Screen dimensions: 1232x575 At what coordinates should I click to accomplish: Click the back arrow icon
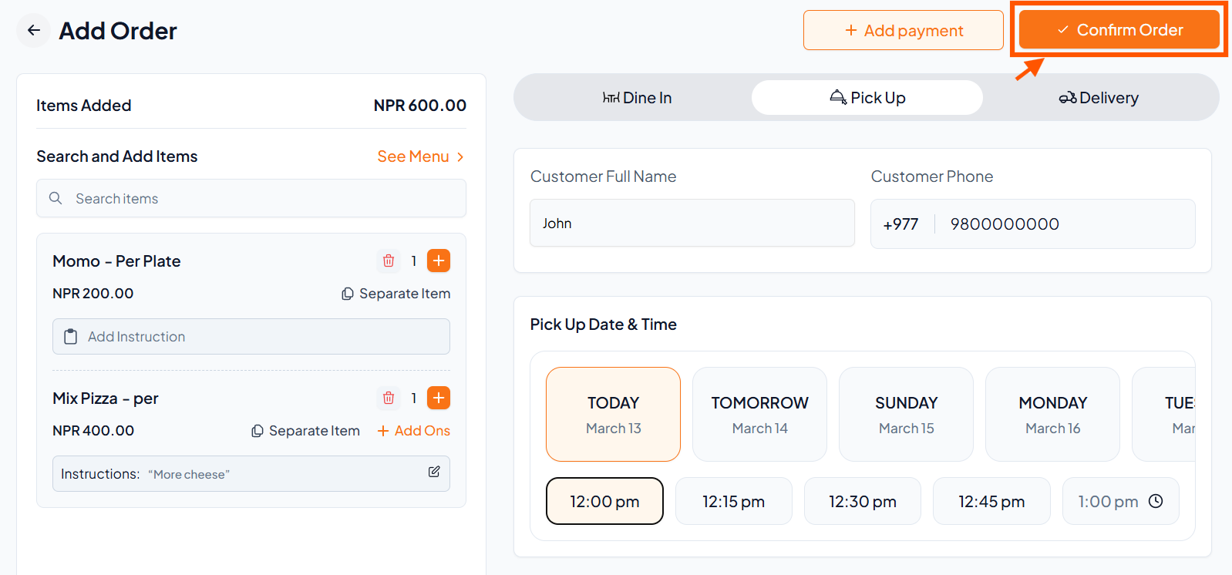tap(33, 31)
